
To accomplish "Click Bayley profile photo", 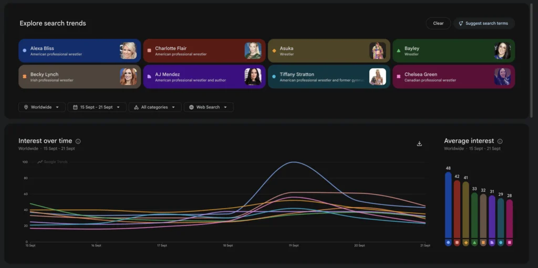I will (502, 51).
